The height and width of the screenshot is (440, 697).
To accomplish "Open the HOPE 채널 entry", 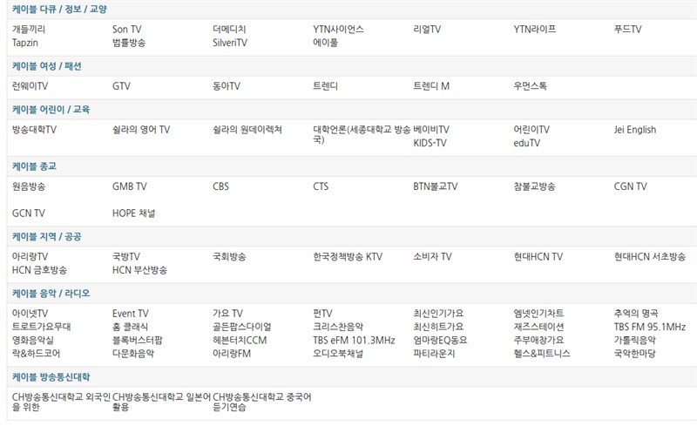I will tap(134, 213).
